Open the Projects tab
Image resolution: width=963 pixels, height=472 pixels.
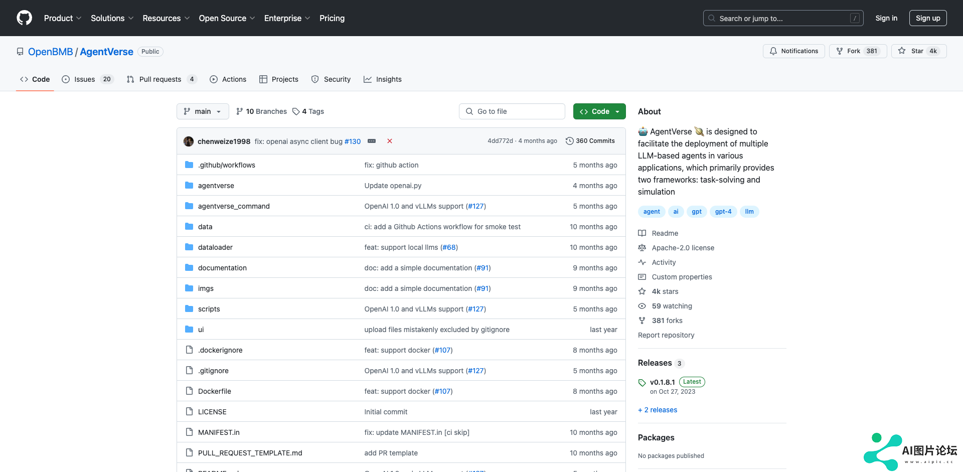279,79
